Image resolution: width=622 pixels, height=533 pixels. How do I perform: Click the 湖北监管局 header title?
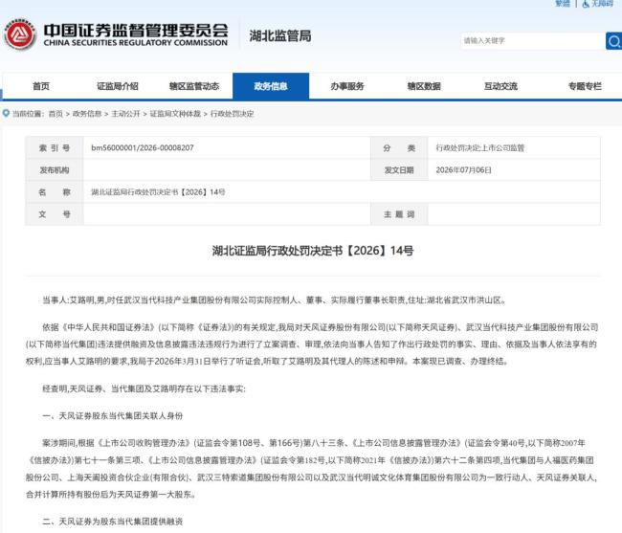tap(280, 35)
